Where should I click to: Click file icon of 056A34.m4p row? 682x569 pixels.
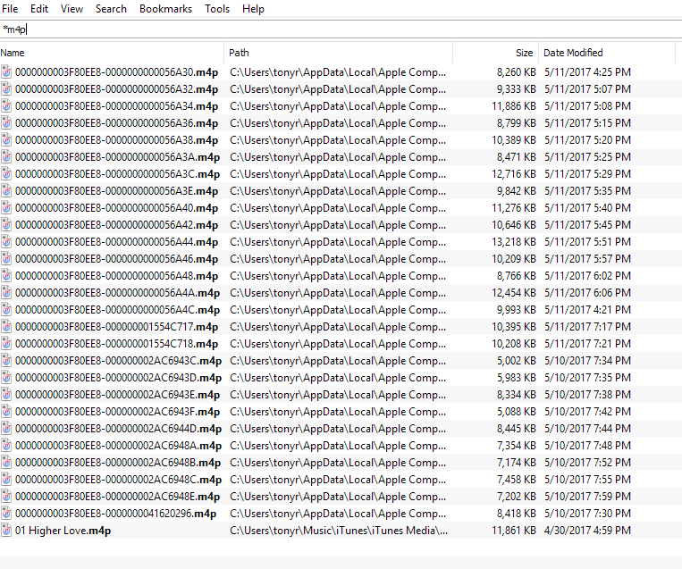[x=6, y=106]
